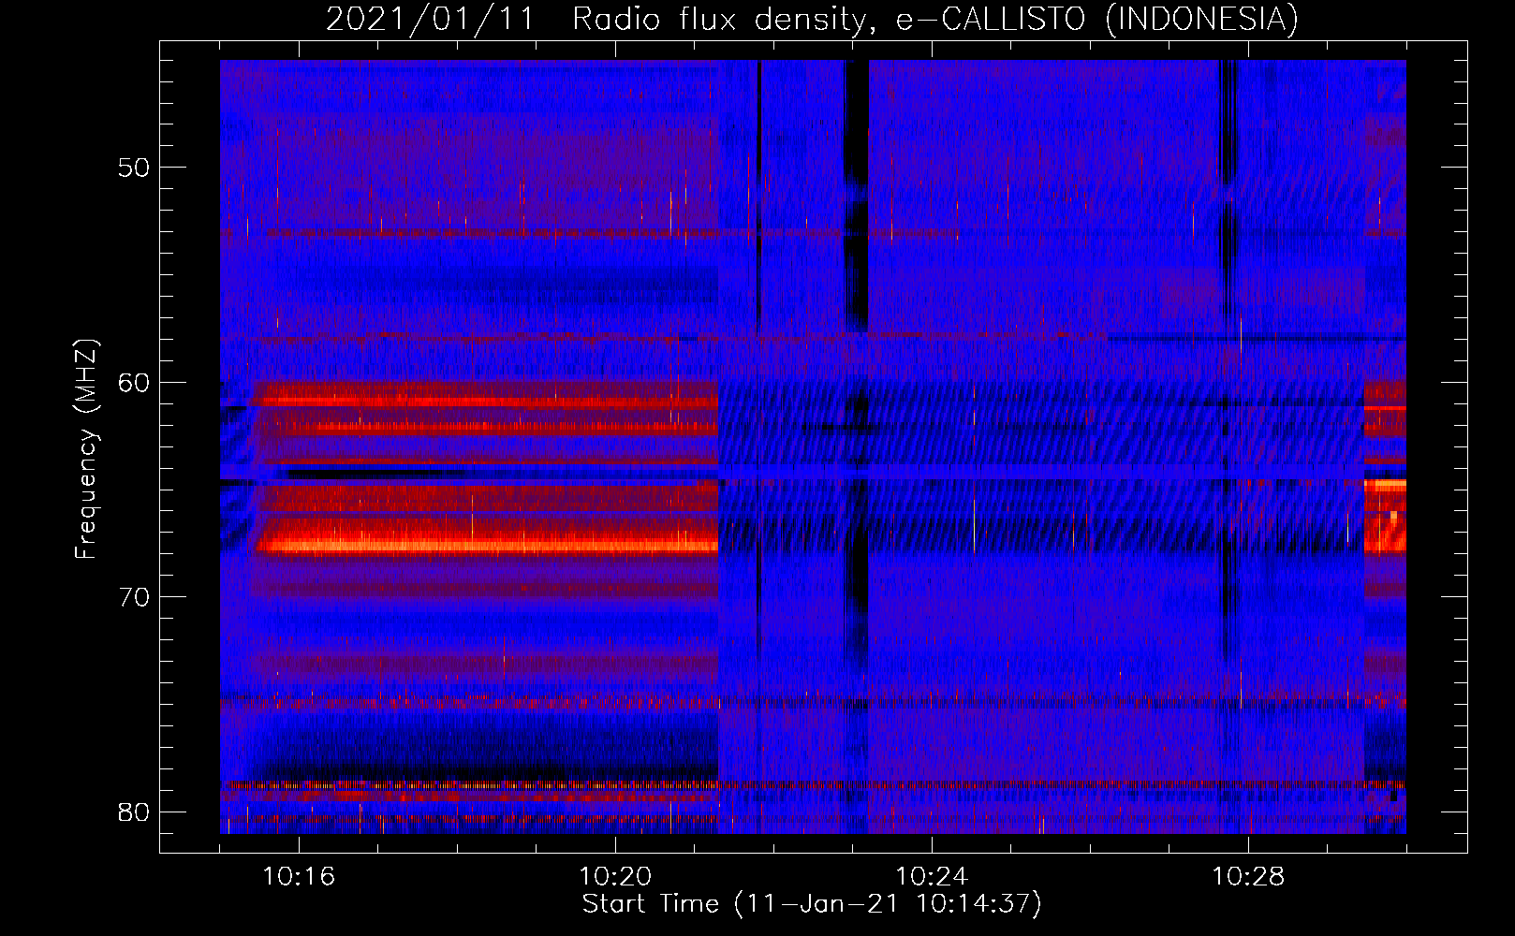The image size is (1515, 936).
Task: Click the 80 frequency tick label
Action: 134,812
